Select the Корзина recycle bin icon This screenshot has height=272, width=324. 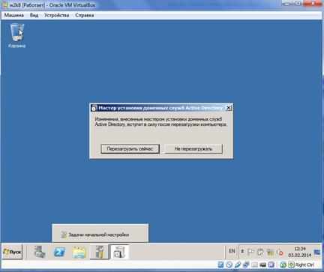[x=16, y=35]
